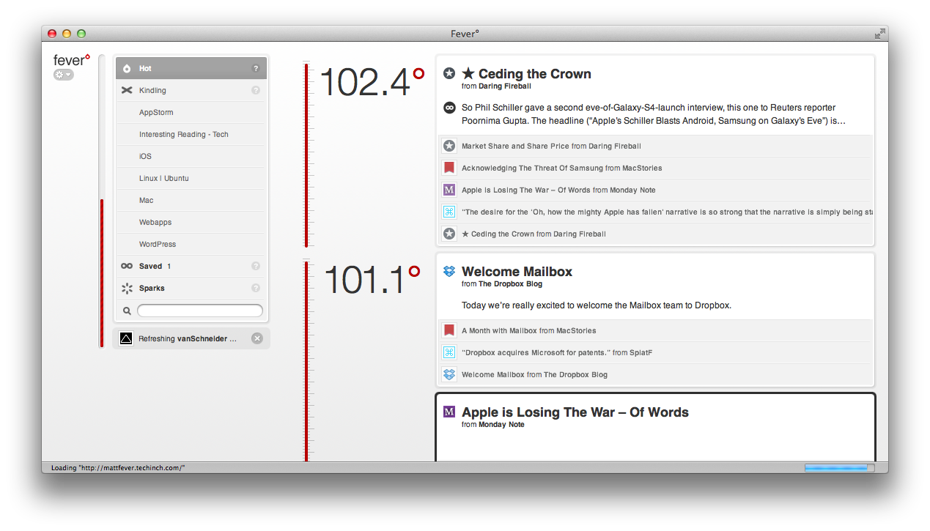The width and height of the screenshot is (930, 531).
Task: Open the Welcome Mailbox headline
Action: point(517,272)
